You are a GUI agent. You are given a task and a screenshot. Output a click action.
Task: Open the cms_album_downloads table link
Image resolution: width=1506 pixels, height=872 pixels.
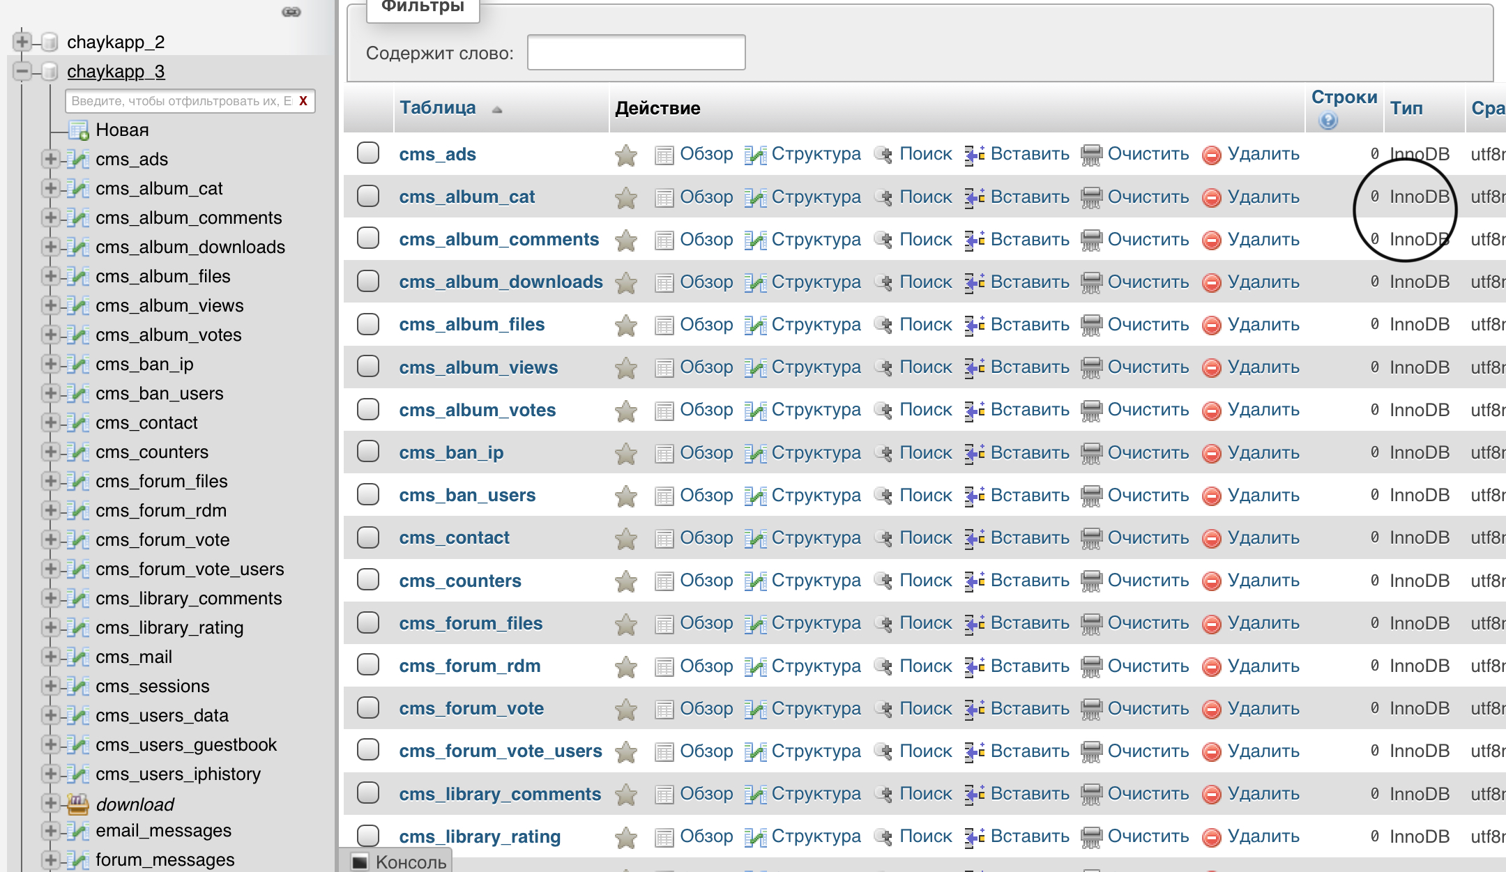[x=501, y=282]
